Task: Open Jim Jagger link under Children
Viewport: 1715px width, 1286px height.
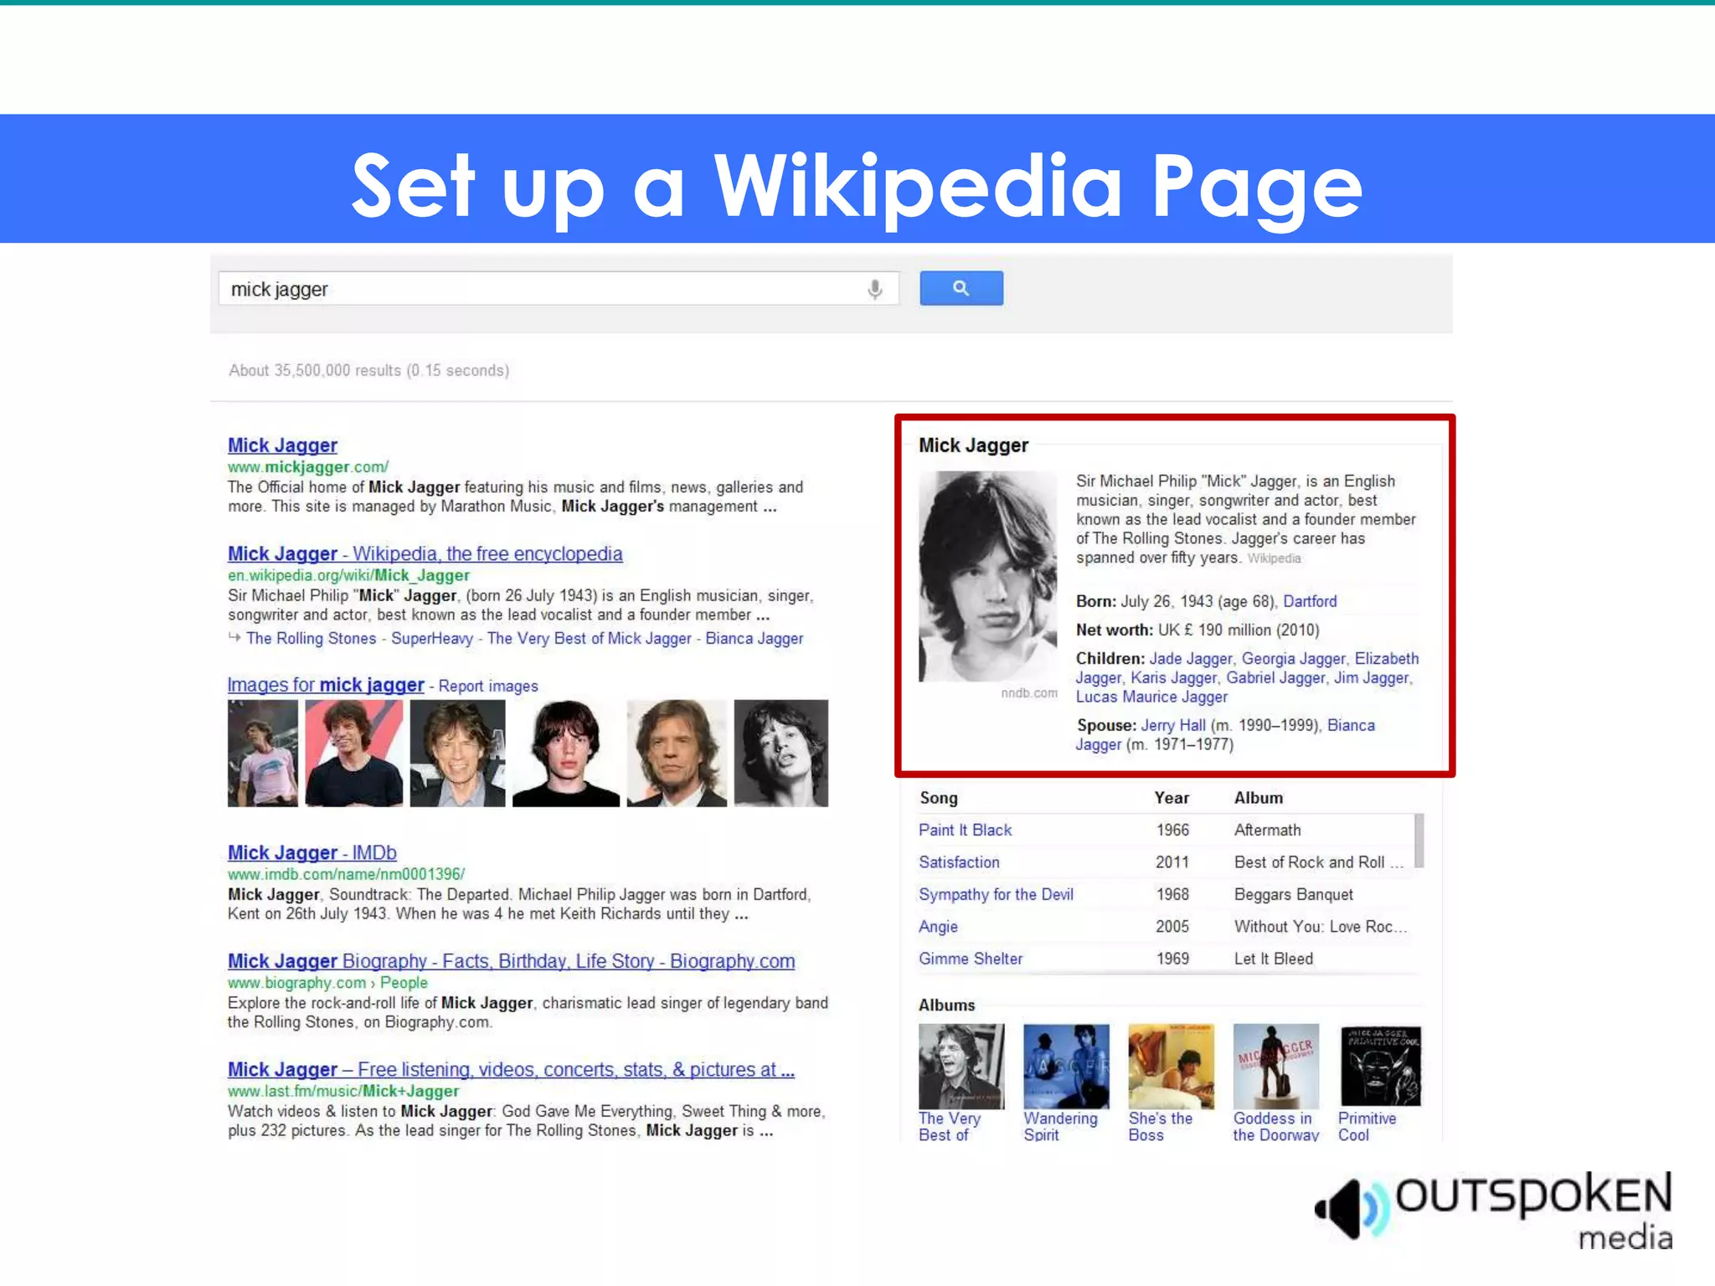Action: coord(1372,677)
